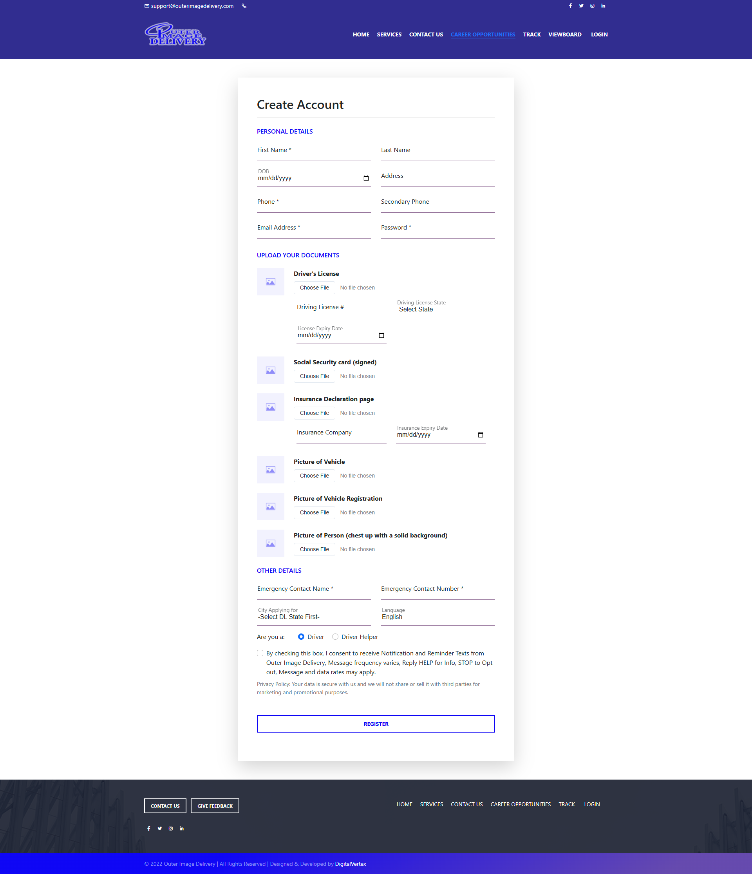The image size is (752, 874).
Task: Open the Instagram icon in the header
Action: coord(592,6)
